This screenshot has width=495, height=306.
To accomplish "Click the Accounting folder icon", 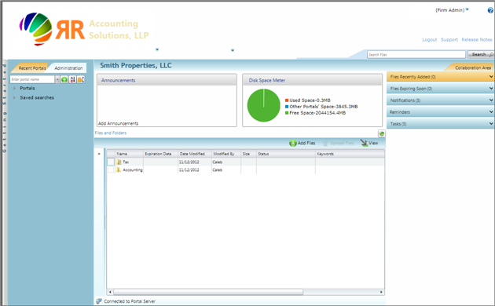I will click(119, 169).
